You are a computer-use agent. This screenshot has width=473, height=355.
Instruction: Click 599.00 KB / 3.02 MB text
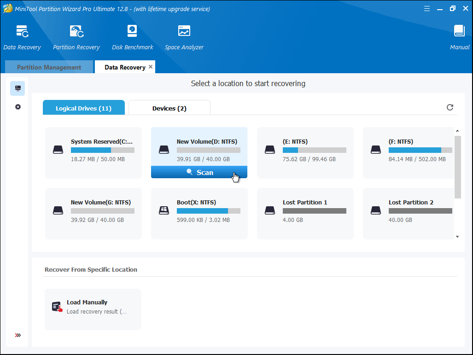[x=203, y=220]
